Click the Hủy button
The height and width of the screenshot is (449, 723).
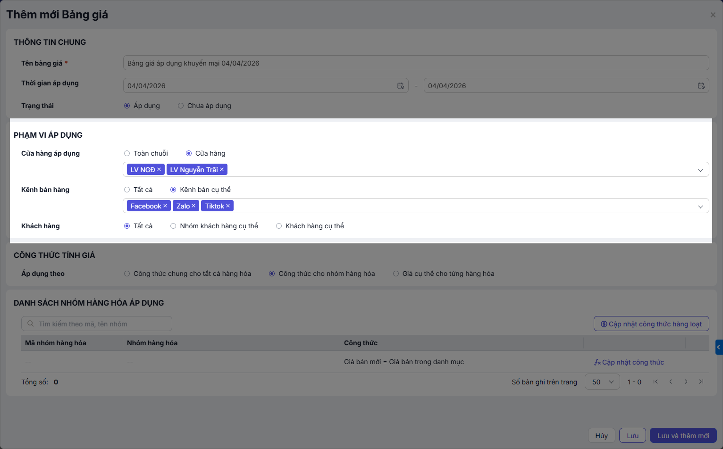(x=601, y=436)
